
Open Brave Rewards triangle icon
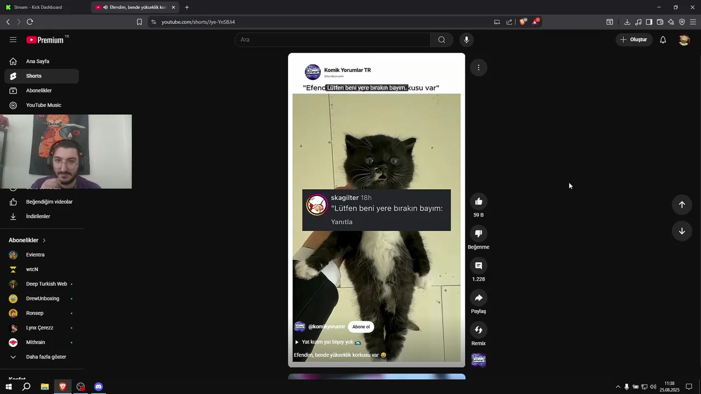tap(536, 22)
